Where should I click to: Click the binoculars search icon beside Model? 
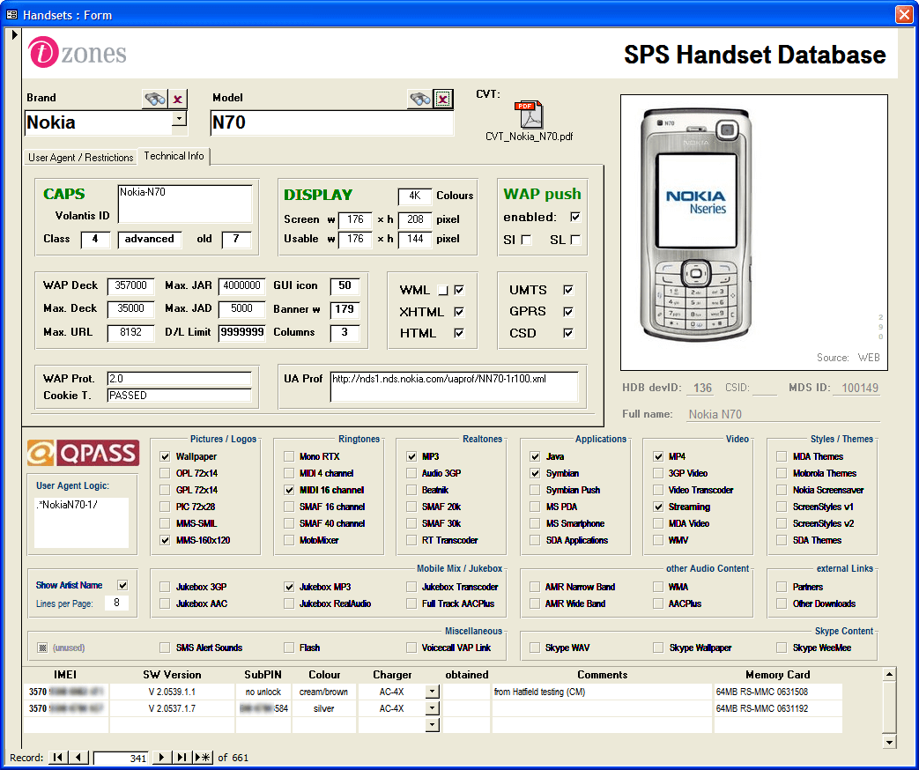pos(419,99)
